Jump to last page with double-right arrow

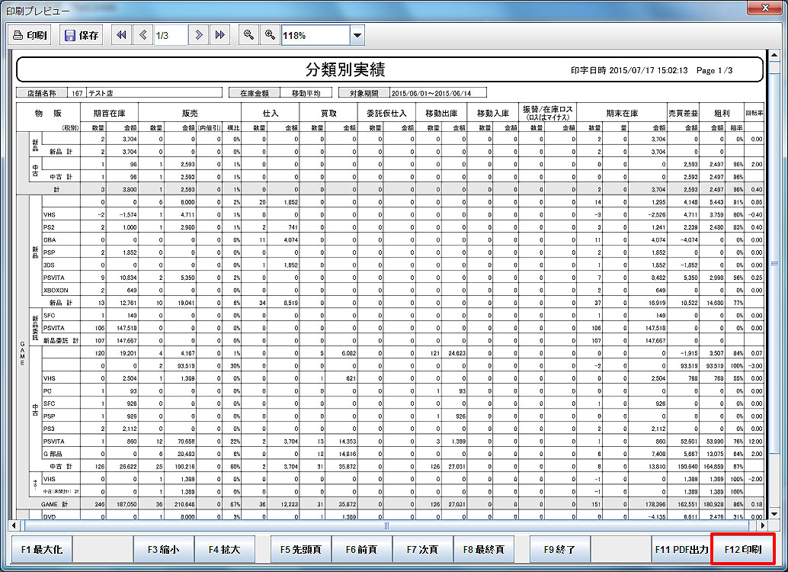[220, 35]
